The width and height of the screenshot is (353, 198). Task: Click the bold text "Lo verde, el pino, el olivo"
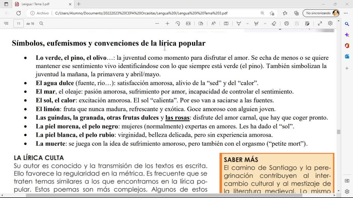click(x=71, y=58)
